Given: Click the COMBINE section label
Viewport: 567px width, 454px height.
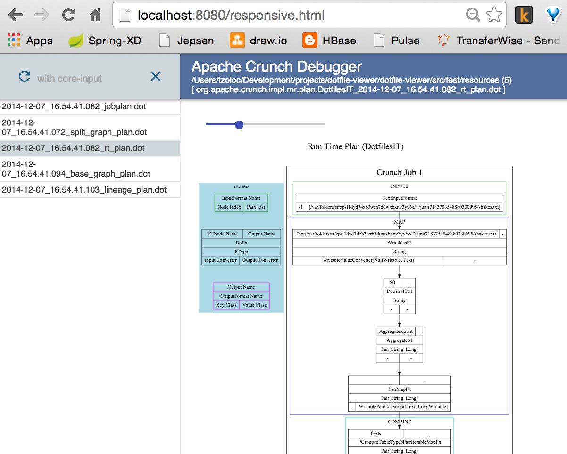Looking at the screenshot, I should coord(400,422).
